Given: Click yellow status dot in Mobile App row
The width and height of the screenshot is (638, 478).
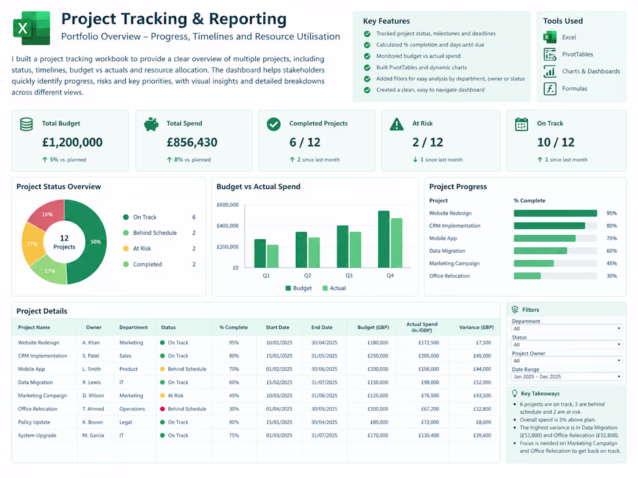Looking at the screenshot, I should tap(162, 369).
